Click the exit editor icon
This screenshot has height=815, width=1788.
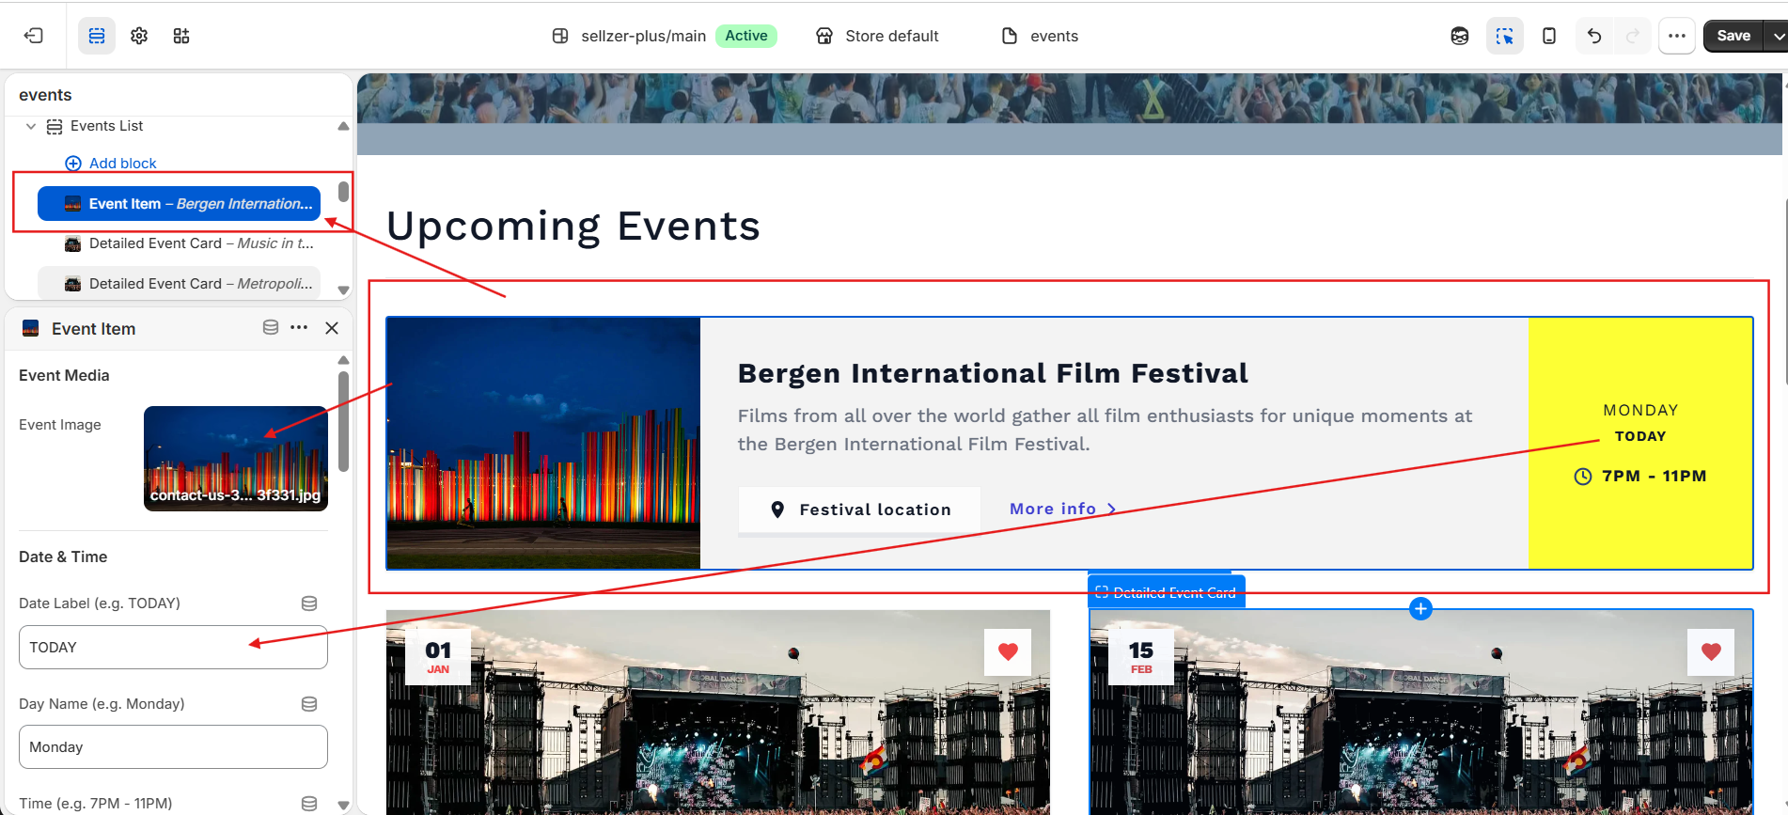pyautogui.click(x=34, y=36)
